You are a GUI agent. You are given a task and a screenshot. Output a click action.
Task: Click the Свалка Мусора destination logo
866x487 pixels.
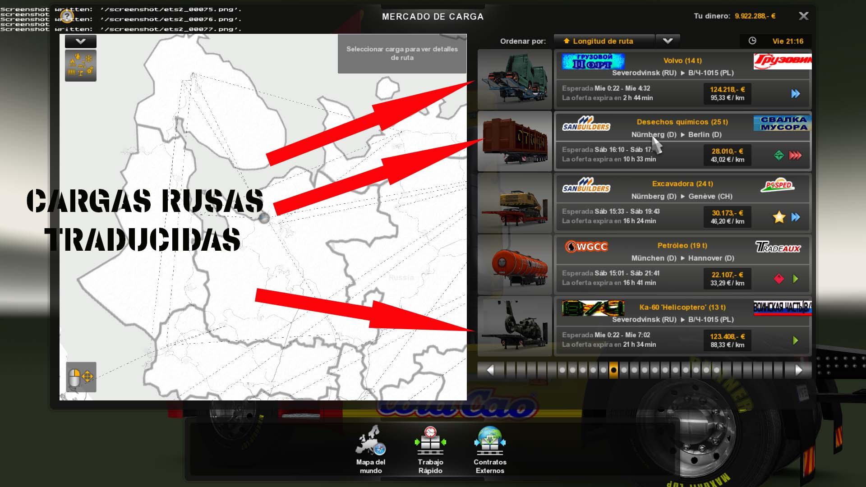coord(783,123)
